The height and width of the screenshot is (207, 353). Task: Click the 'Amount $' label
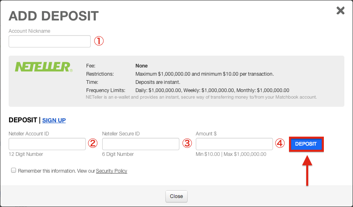[206, 134]
